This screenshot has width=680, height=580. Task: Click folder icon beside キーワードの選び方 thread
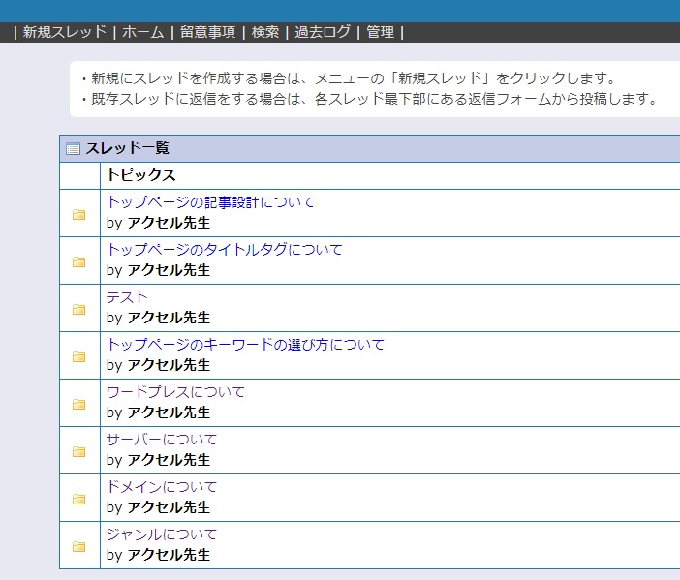(78, 356)
